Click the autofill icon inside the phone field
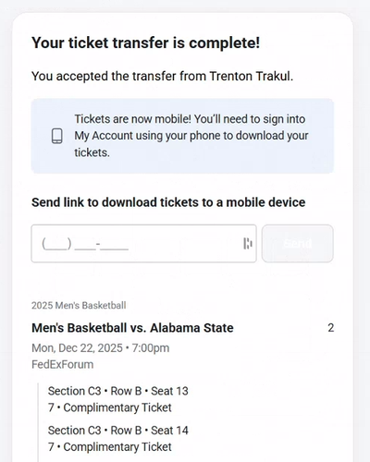Viewport: 370px width, 462px height. [248, 243]
